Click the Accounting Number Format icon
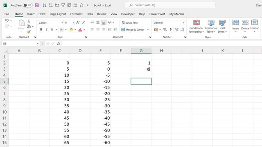Screen dimensions: 262x147 [156, 30]
